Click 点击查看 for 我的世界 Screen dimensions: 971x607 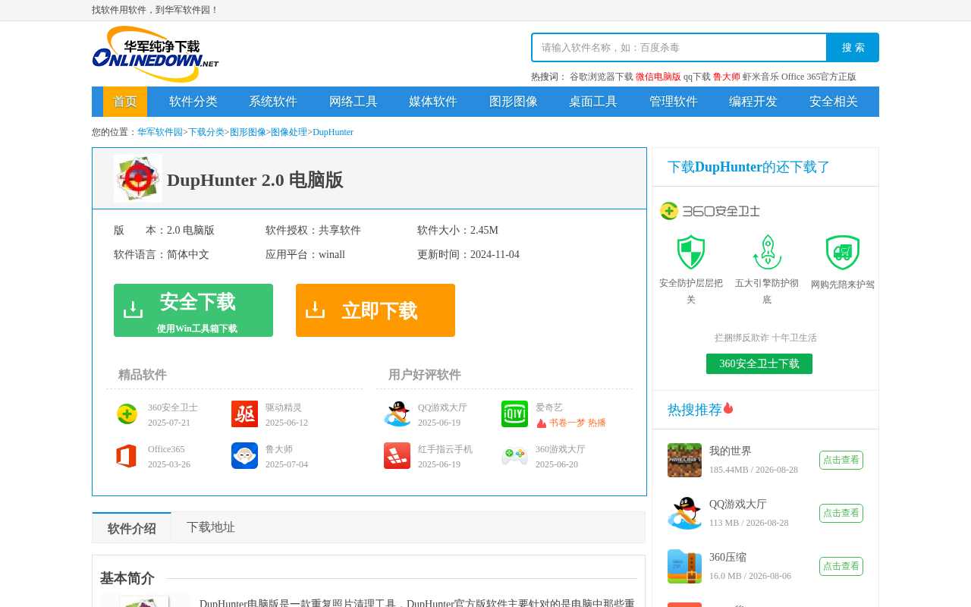coord(841,460)
